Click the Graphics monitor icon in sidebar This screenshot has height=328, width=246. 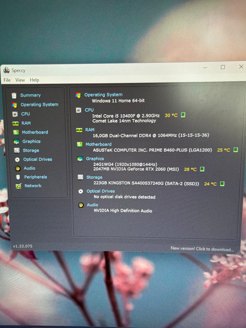pos(16,141)
